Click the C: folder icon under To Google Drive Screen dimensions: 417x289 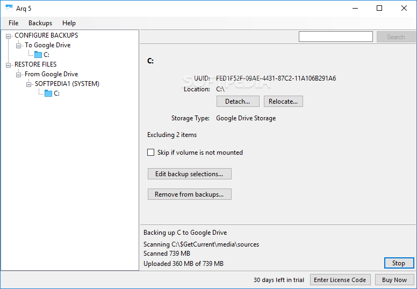point(38,55)
